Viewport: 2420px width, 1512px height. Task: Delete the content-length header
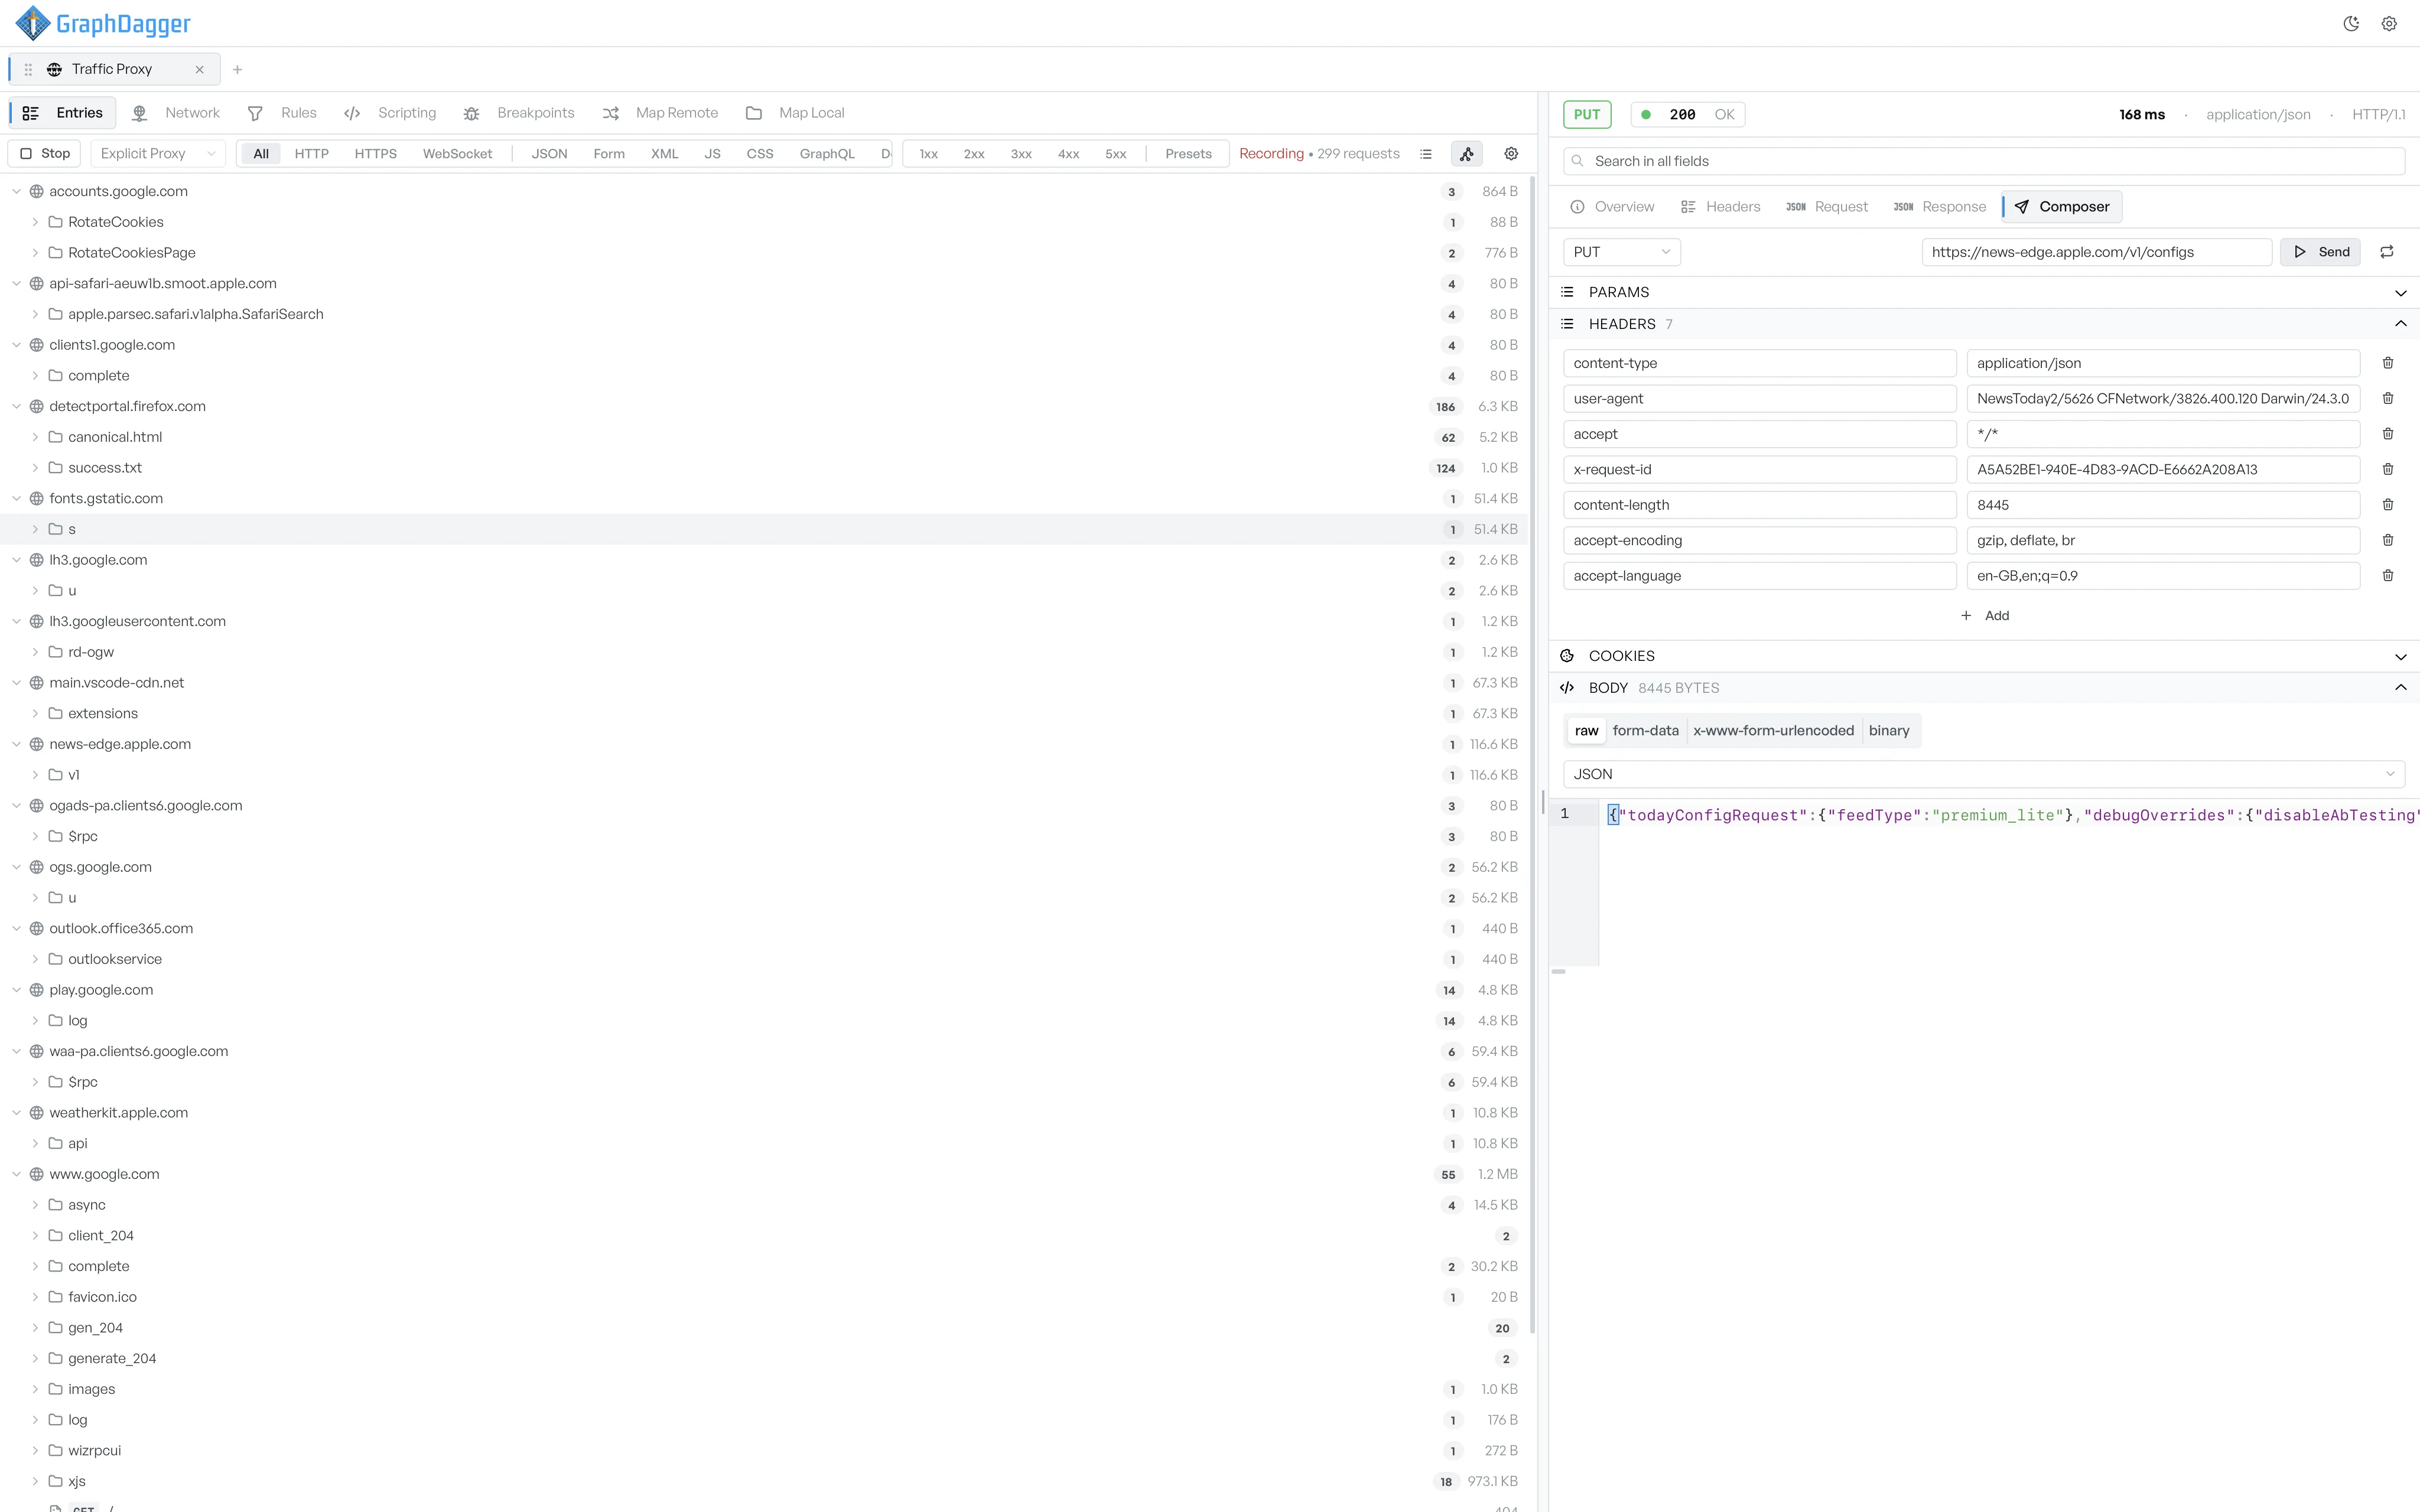point(2388,505)
